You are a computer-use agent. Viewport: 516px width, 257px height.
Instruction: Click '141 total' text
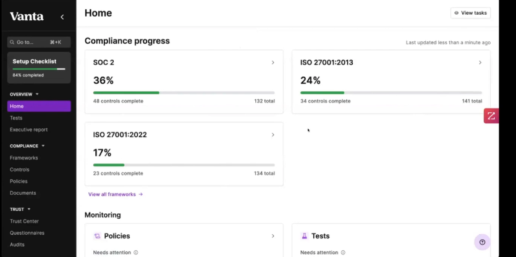[x=472, y=101]
